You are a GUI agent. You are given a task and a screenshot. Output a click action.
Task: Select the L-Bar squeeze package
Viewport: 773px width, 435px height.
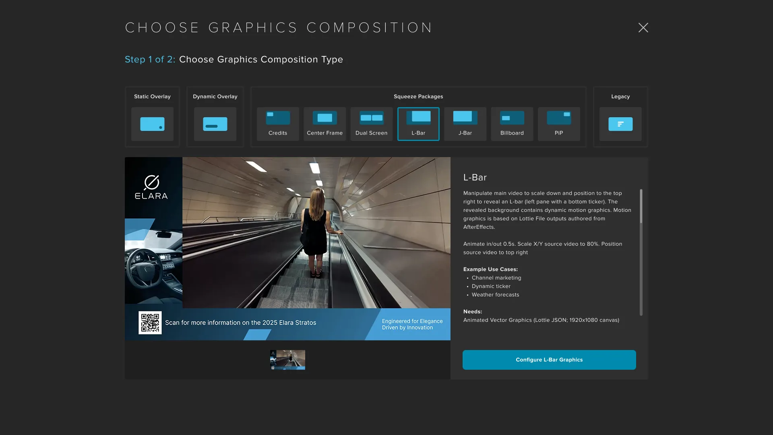pyautogui.click(x=418, y=124)
